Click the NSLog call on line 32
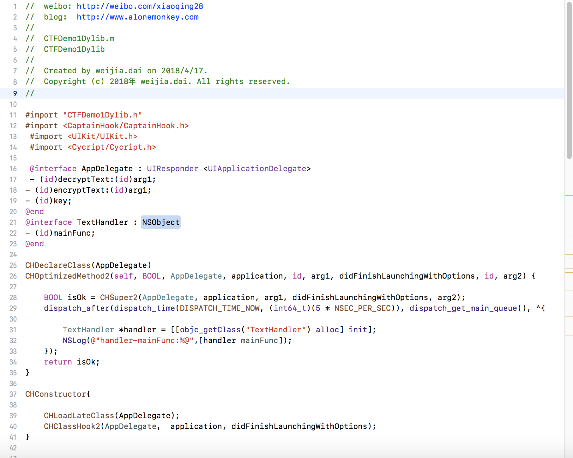 74,340
